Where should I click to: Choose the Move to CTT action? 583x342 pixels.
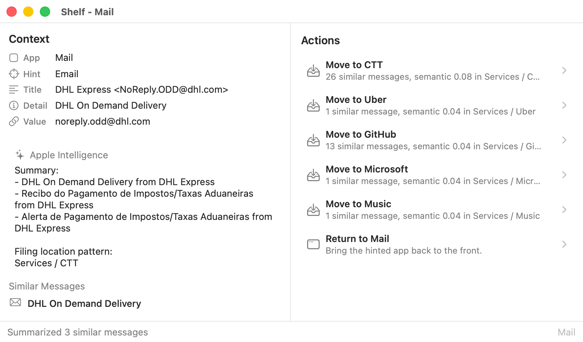pyautogui.click(x=437, y=71)
